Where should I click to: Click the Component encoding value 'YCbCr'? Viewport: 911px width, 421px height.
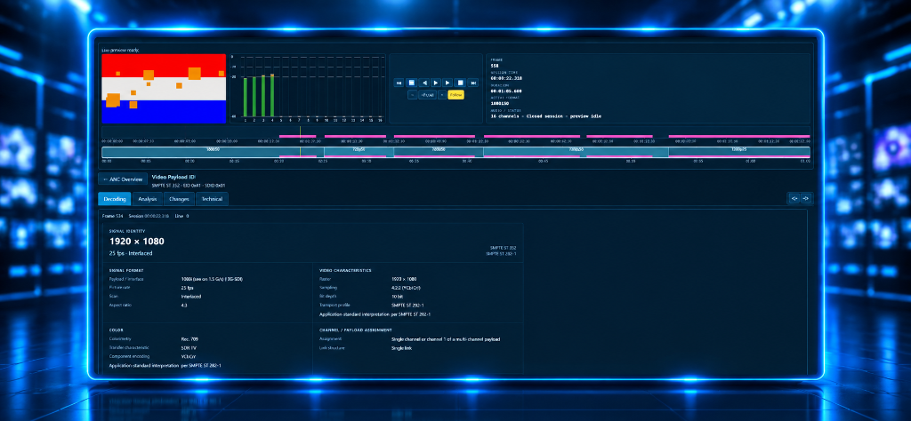(188, 357)
